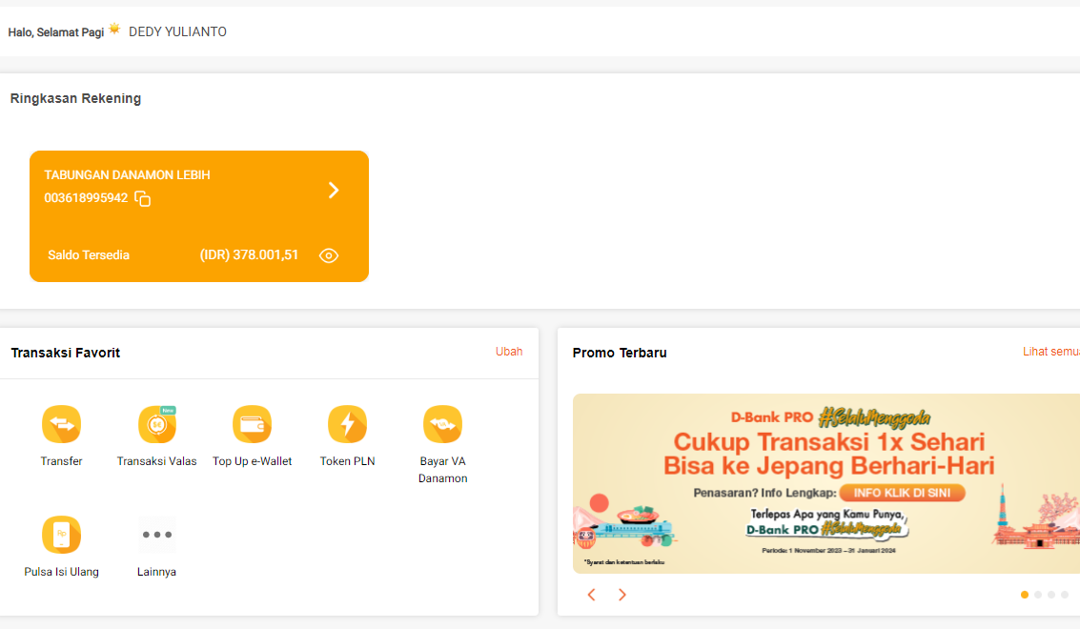
Task: Open the Transaksi Valas icon
Action: (157, 424)
